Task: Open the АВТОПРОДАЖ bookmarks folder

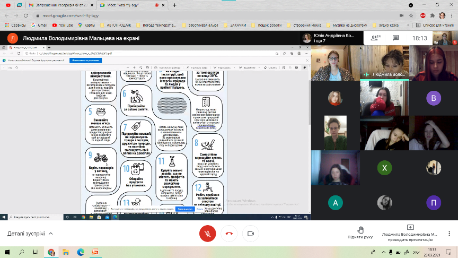Action: tap(116, 25)
